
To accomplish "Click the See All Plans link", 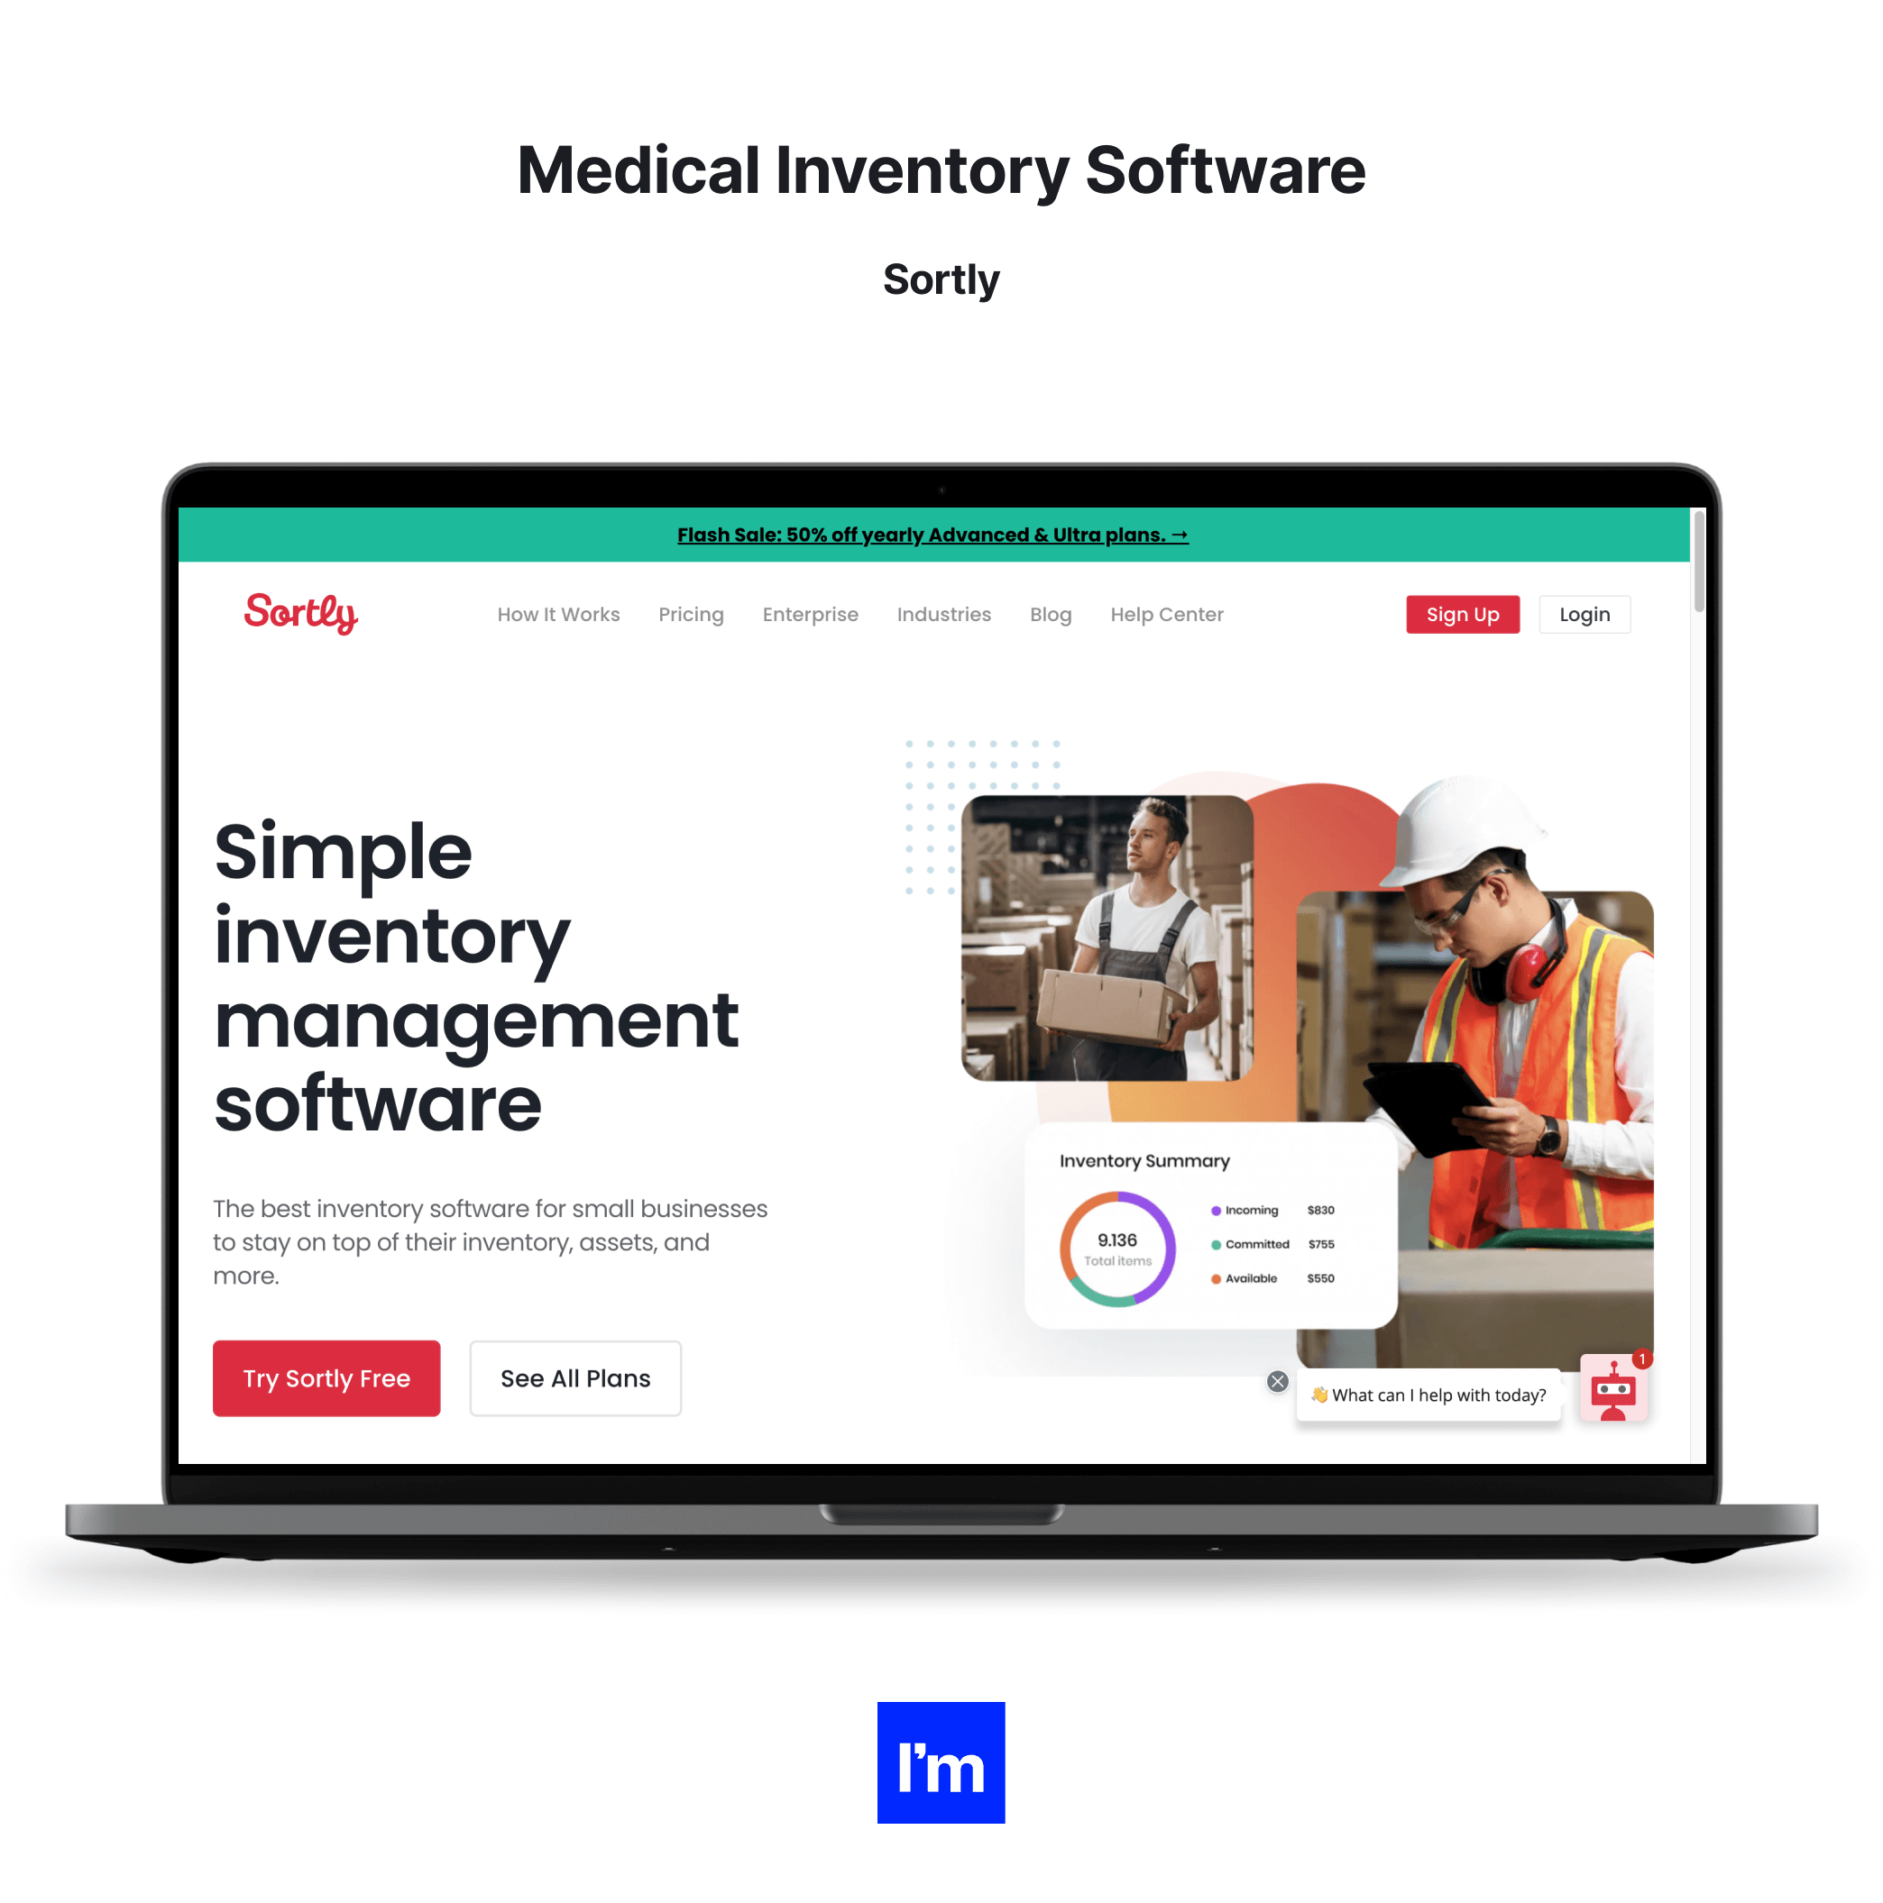I will (578, 1379).
